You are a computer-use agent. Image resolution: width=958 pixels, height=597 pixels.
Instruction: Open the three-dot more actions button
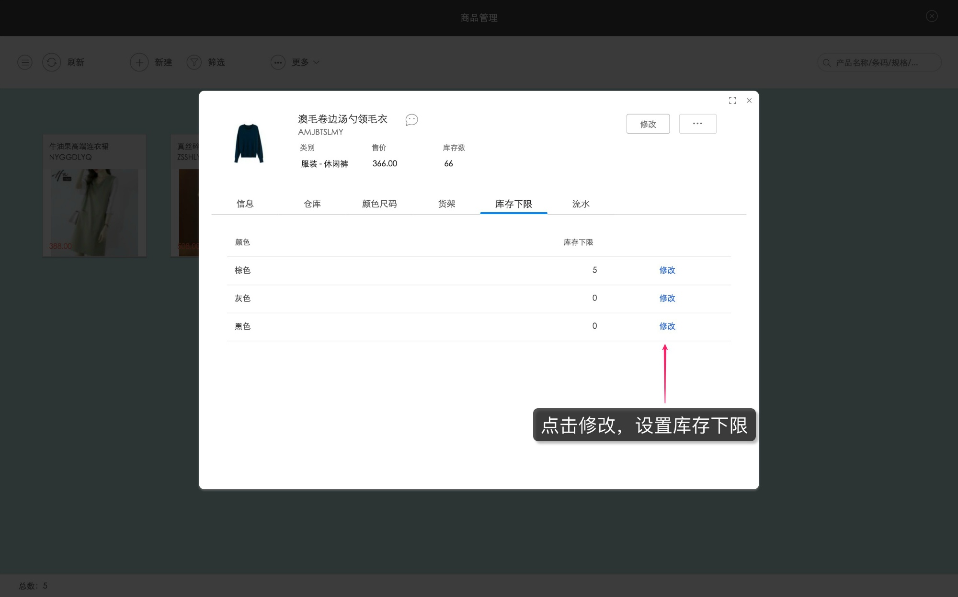[697, 124]
